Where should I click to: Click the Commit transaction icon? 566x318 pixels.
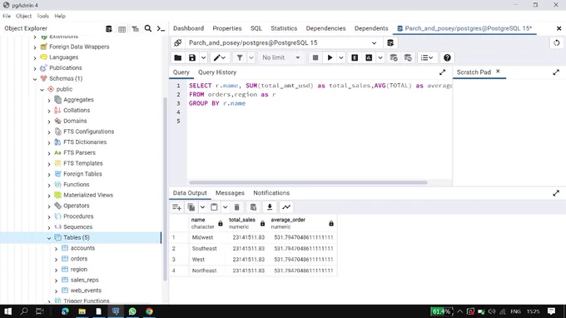[x=394, y=57]
